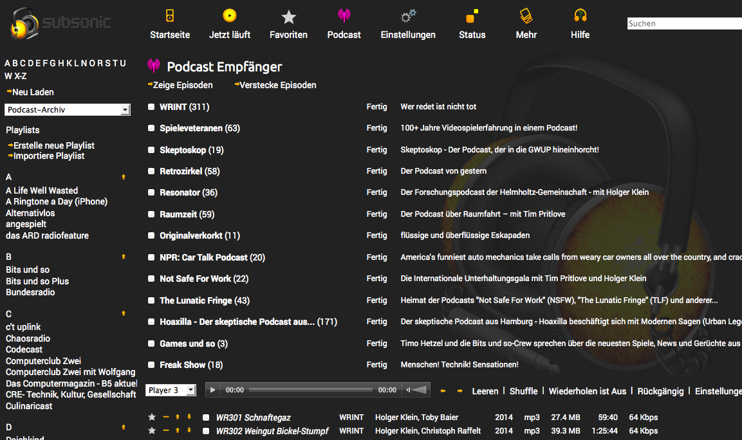Jump to top from section D arrow

tap(124, 426)
